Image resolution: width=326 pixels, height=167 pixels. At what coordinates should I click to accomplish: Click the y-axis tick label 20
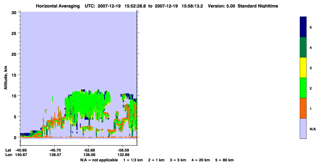coord(14,54)
